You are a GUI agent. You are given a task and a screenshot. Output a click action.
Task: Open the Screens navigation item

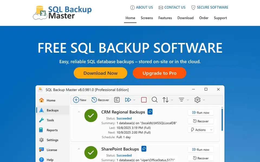(x=147, y=18)
